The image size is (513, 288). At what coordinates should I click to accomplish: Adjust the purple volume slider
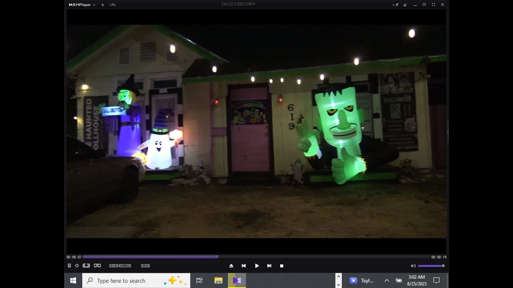click(x=431, y=266)
